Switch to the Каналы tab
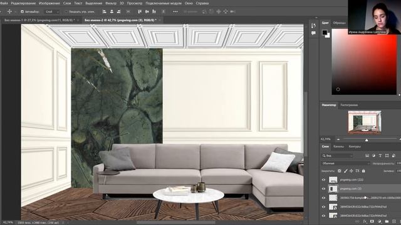 338,147
